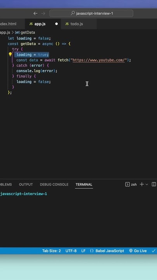
Task: Open the OUTPUT panel tab
Action: pyautogui.click(x=26, y=184)
